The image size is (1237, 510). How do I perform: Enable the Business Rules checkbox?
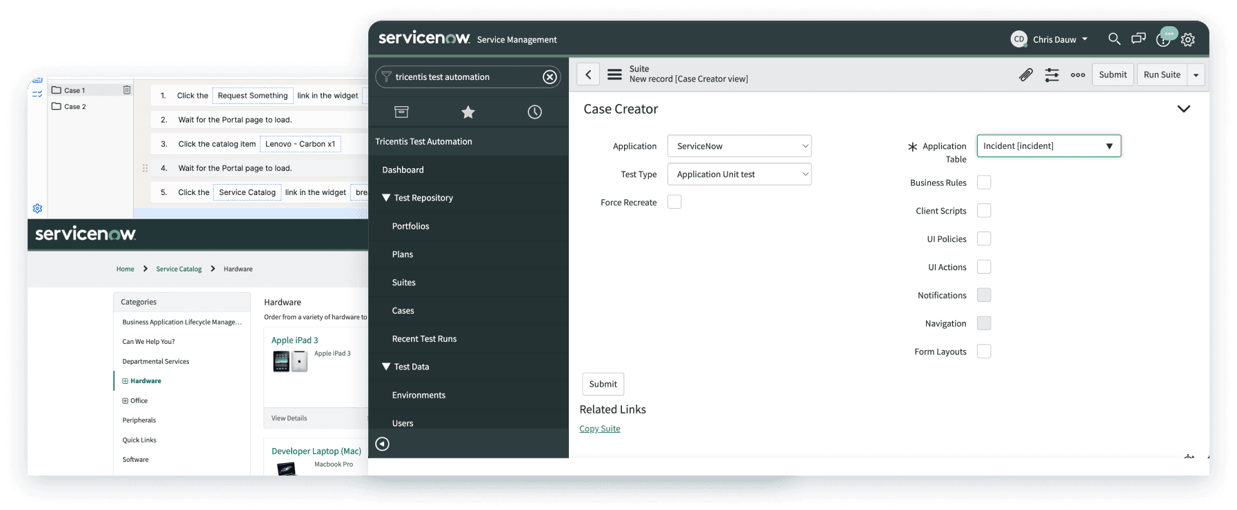pos(984,182)
